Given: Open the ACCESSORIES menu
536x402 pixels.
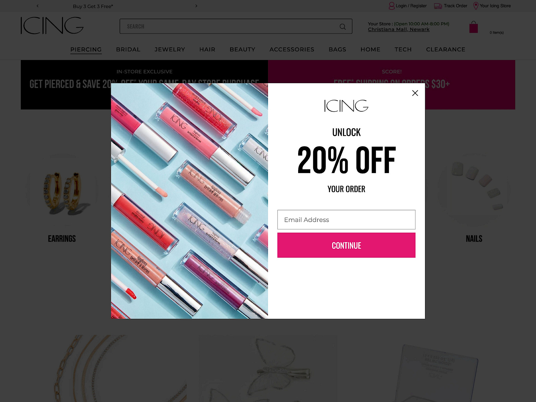Looking at the screenshot, I should tap(292, 49).
